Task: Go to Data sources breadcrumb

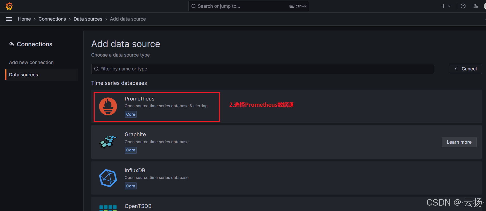Action: pyautogui.click(x=88, y=19)
